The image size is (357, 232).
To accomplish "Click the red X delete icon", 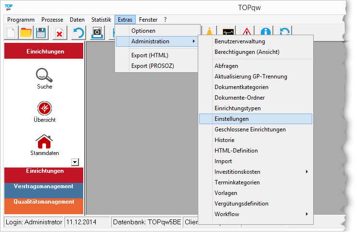I will pyautogui.click(x=59, y=33).
